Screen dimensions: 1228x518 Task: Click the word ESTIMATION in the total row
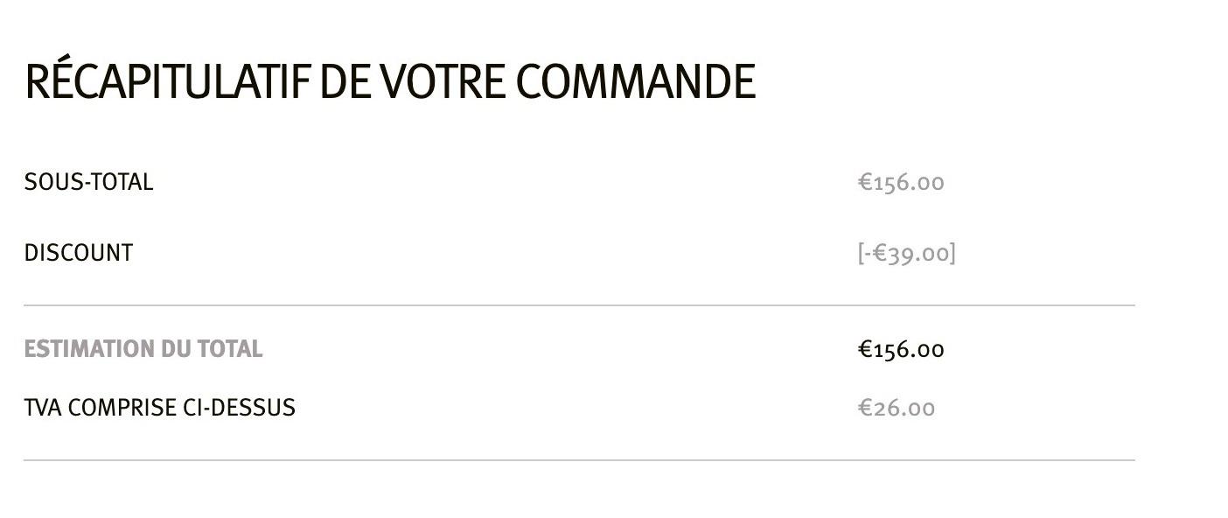pos(77,349)
